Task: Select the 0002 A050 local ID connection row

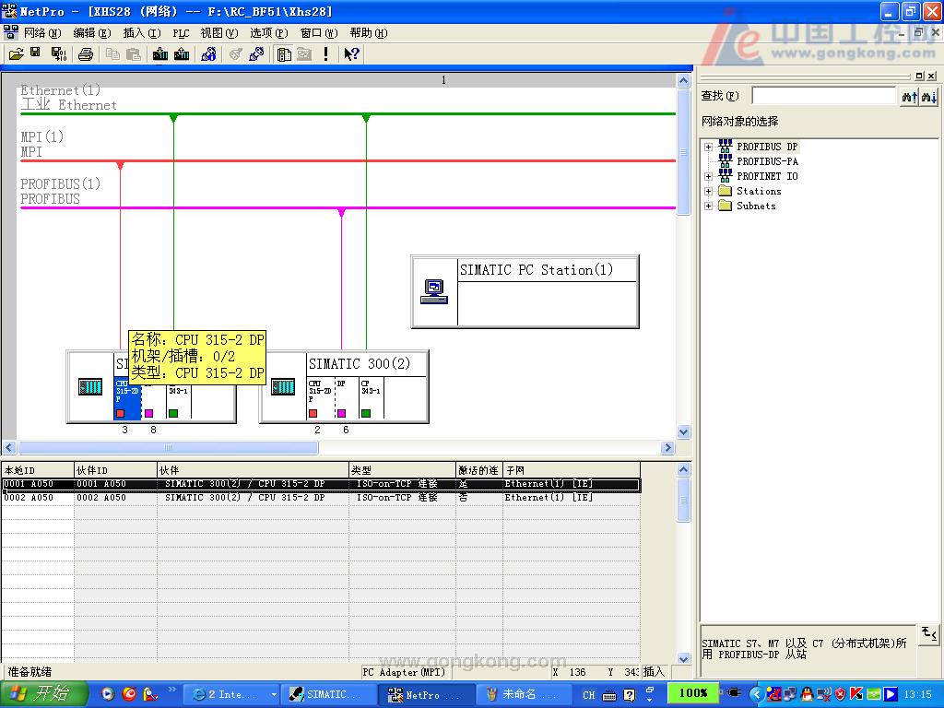Action: pyautogui.click(x=321, y=498)
